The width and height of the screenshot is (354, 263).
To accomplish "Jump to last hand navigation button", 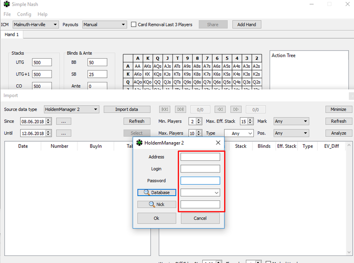I will [181, 109].
